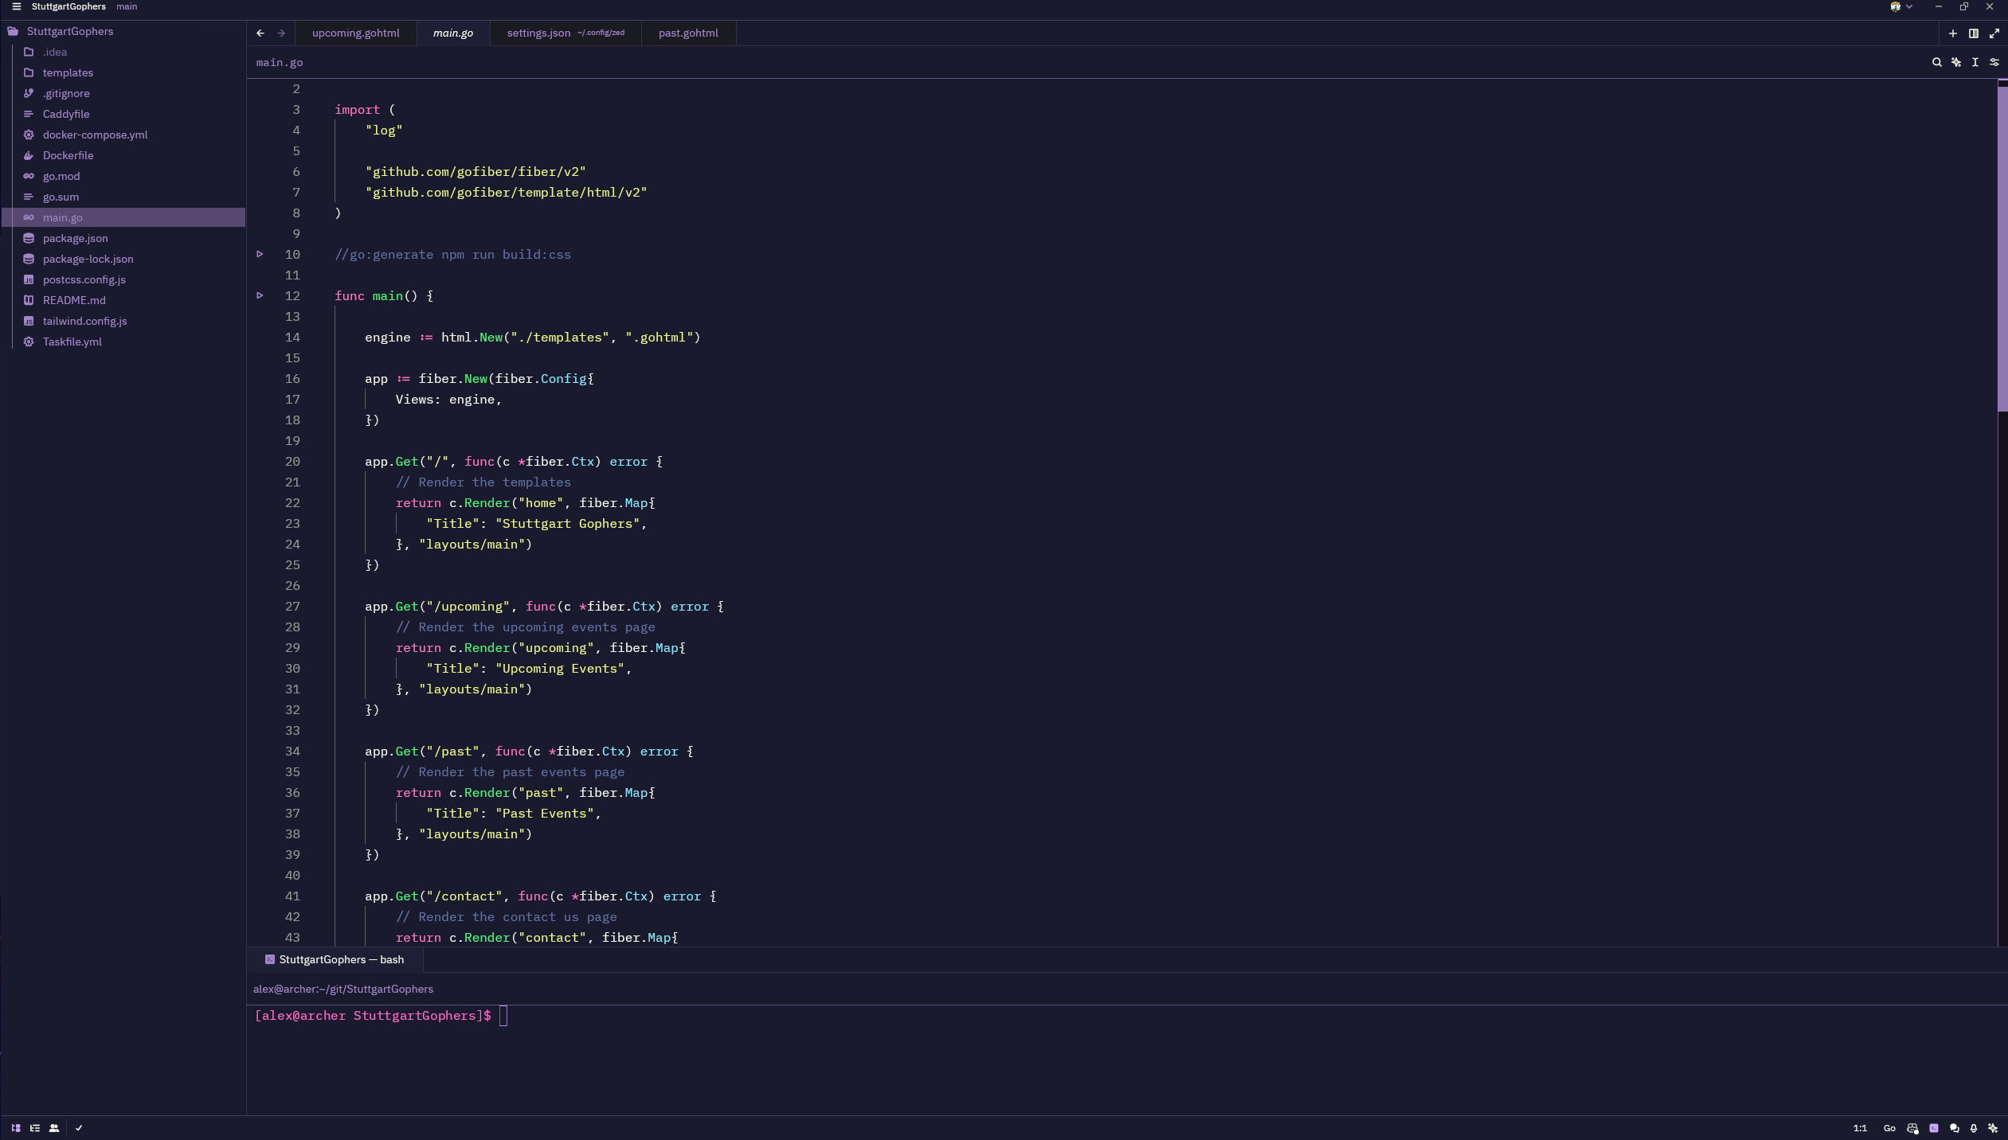Screen dimensions: 2008x1140
Task: Open the chat panel speech-bubbles icon
Action: (x=1954, y=1128)
